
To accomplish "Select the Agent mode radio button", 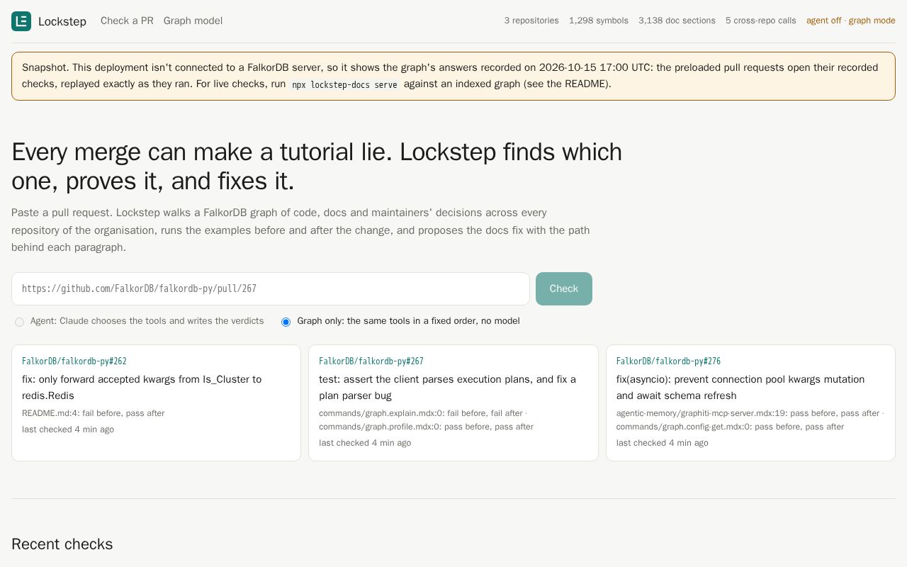I will pos(19,322).
